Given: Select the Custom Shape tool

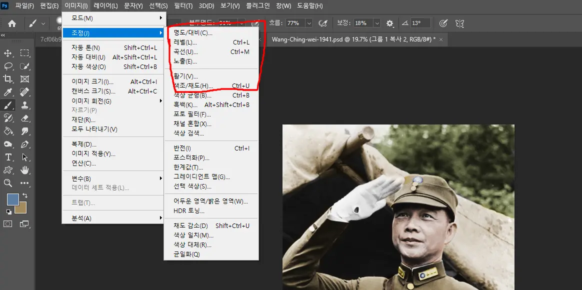Looking at the screenshot, I should [8, 170].
